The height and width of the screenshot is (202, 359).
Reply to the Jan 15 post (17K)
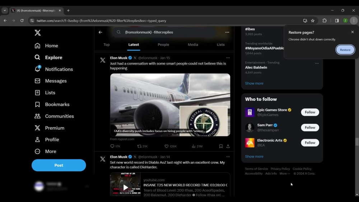click(x=115, y=146)
